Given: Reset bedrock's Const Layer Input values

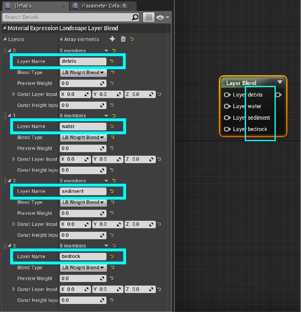Looking at the screenshot, I should click(x=160, y=289).
